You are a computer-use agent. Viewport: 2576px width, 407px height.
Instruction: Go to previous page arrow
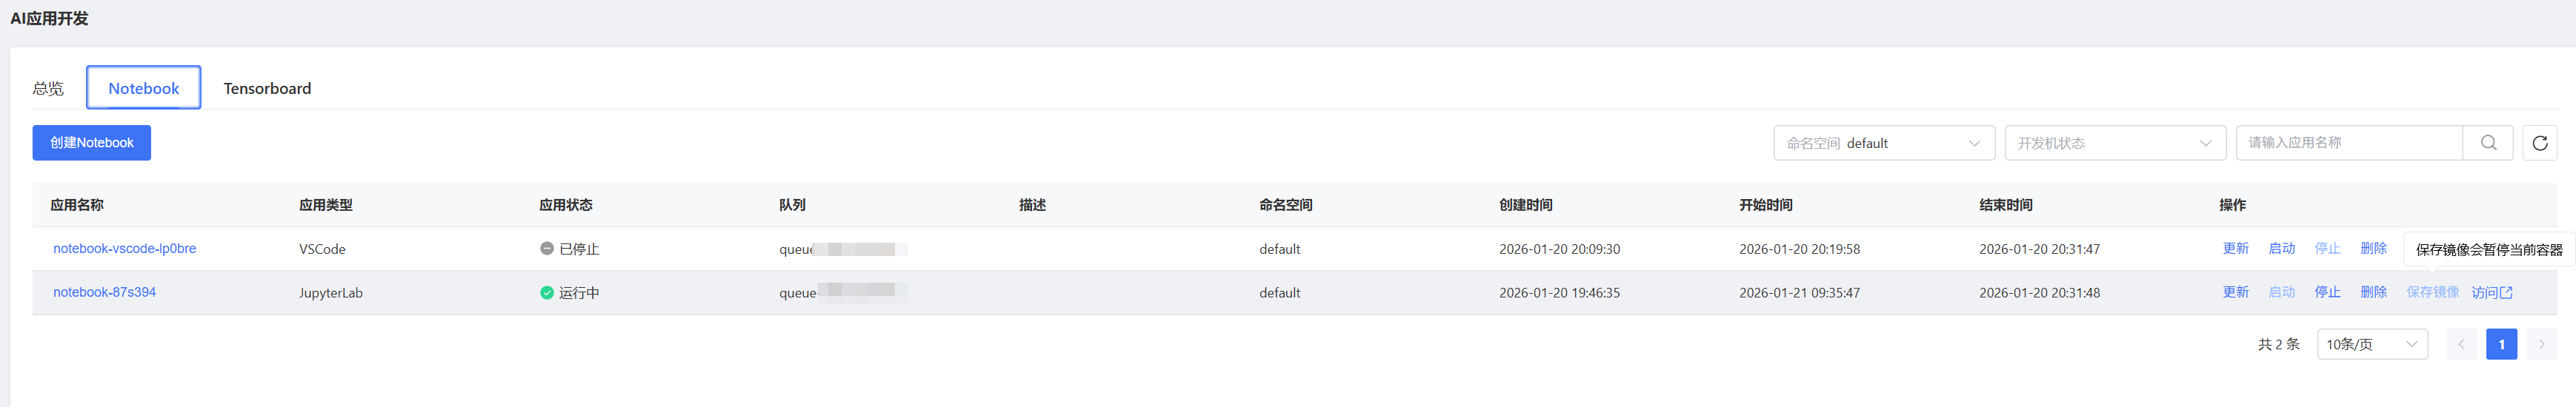(x=2461, y=344)
